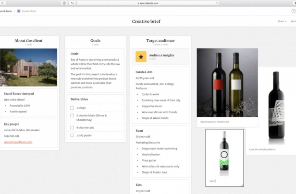Open the Audience insights star board icon
The width and height of the screenshot is (296, 194).
(141, 57)
